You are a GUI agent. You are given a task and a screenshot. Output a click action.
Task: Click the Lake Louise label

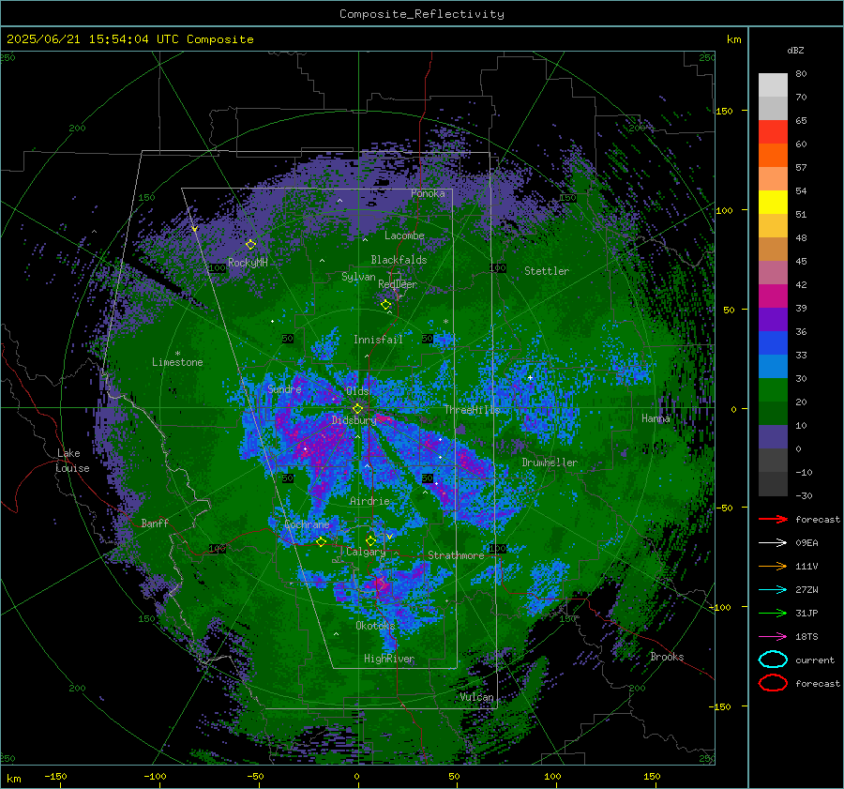click(72, 461)
